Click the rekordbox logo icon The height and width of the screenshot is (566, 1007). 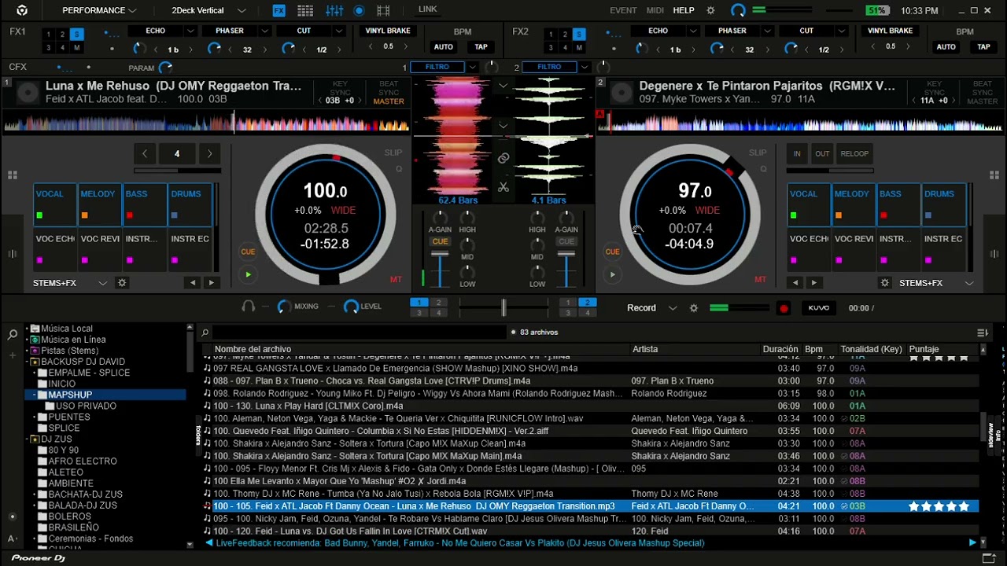click(22, 10)
